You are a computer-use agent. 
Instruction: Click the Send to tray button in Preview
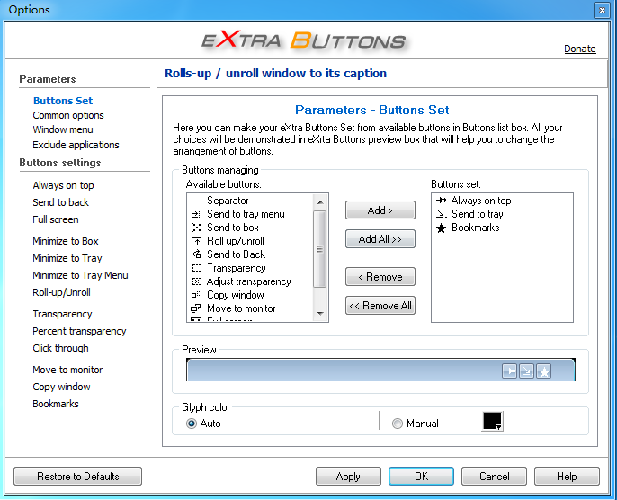coord(526,371)
